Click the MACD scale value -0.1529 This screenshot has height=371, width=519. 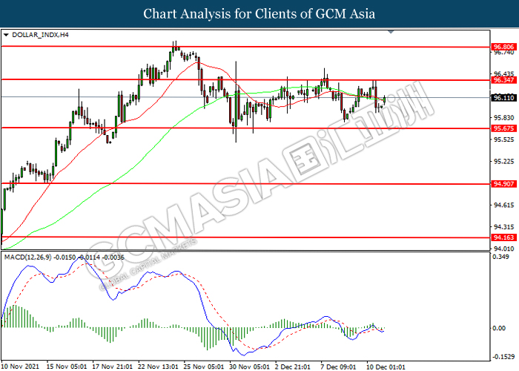503,357
